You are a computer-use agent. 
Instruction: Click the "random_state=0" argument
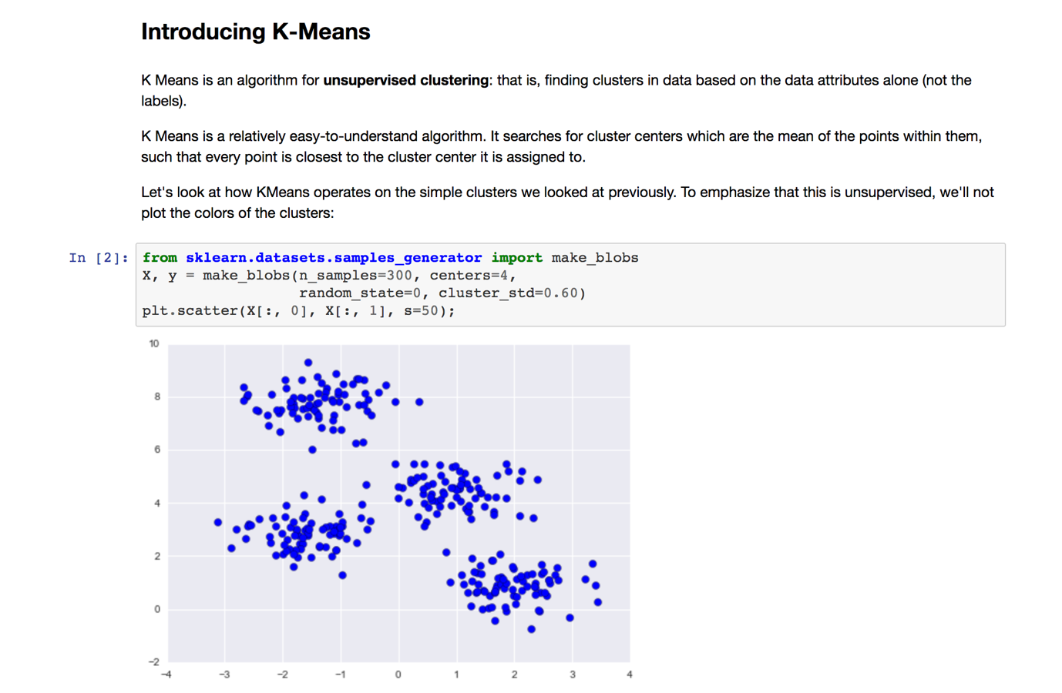point(359,293)
